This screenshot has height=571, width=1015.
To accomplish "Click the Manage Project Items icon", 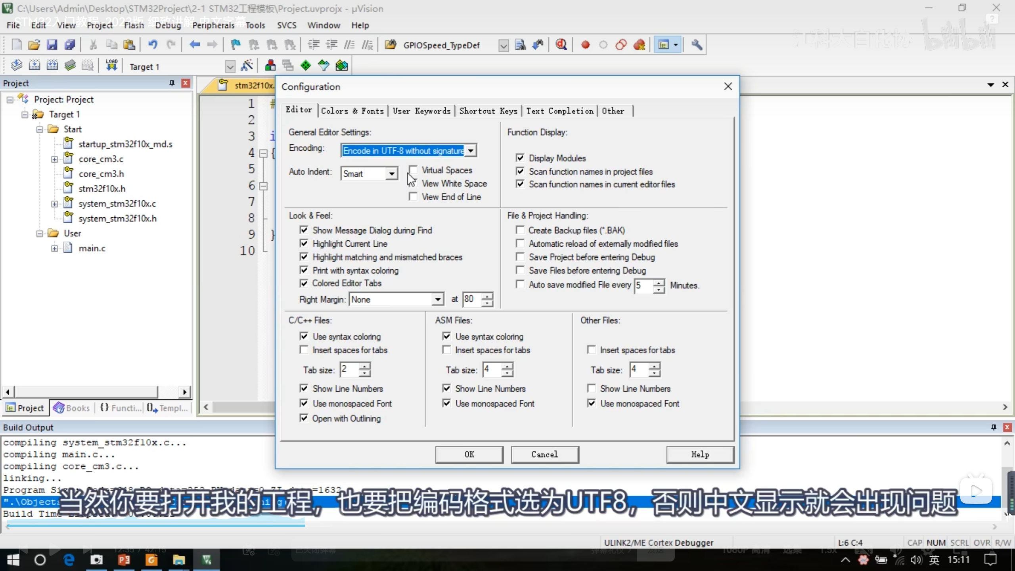I will pyautogui.click(x=270, y=66).
